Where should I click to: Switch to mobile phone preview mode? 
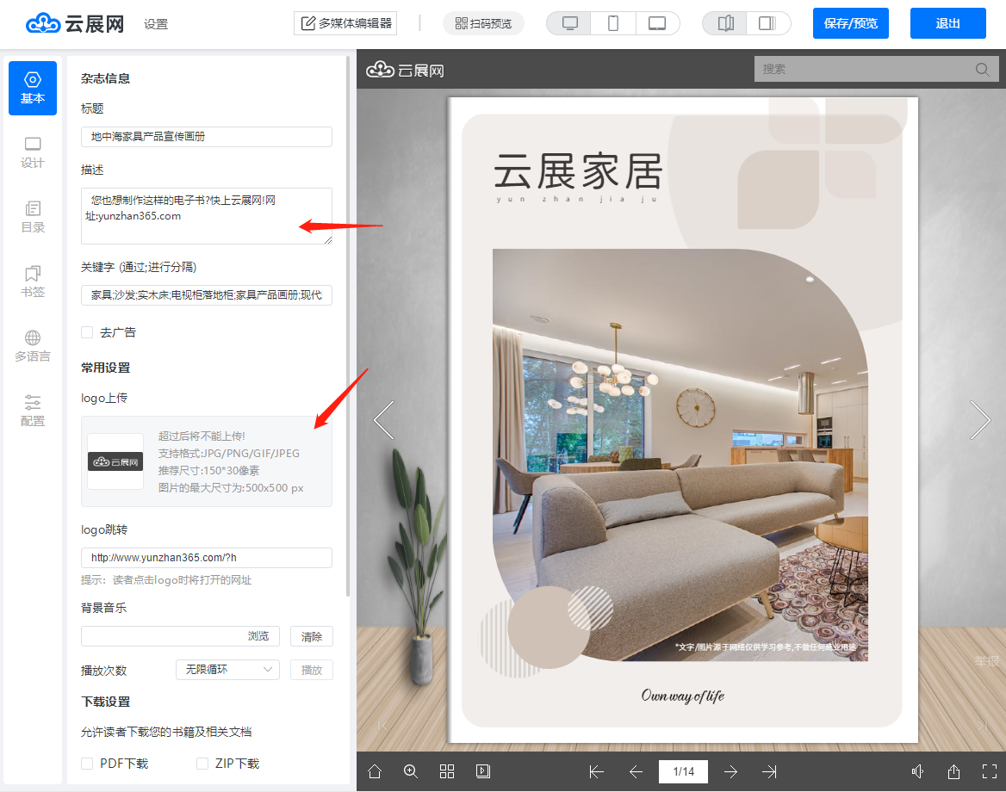612,23
